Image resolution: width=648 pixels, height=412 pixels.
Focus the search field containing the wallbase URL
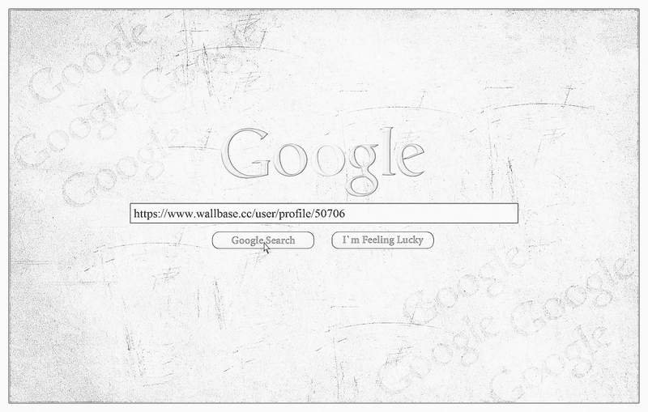click(324, 214)
